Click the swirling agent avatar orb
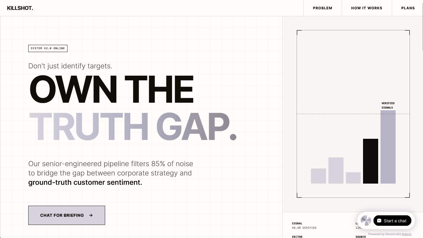 click(366, 221)
